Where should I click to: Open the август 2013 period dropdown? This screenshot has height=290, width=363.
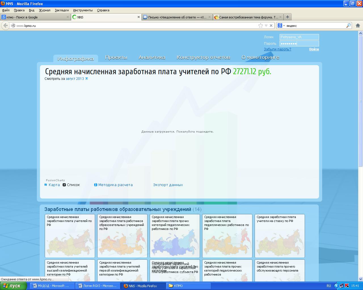click(x=77, y=79)
